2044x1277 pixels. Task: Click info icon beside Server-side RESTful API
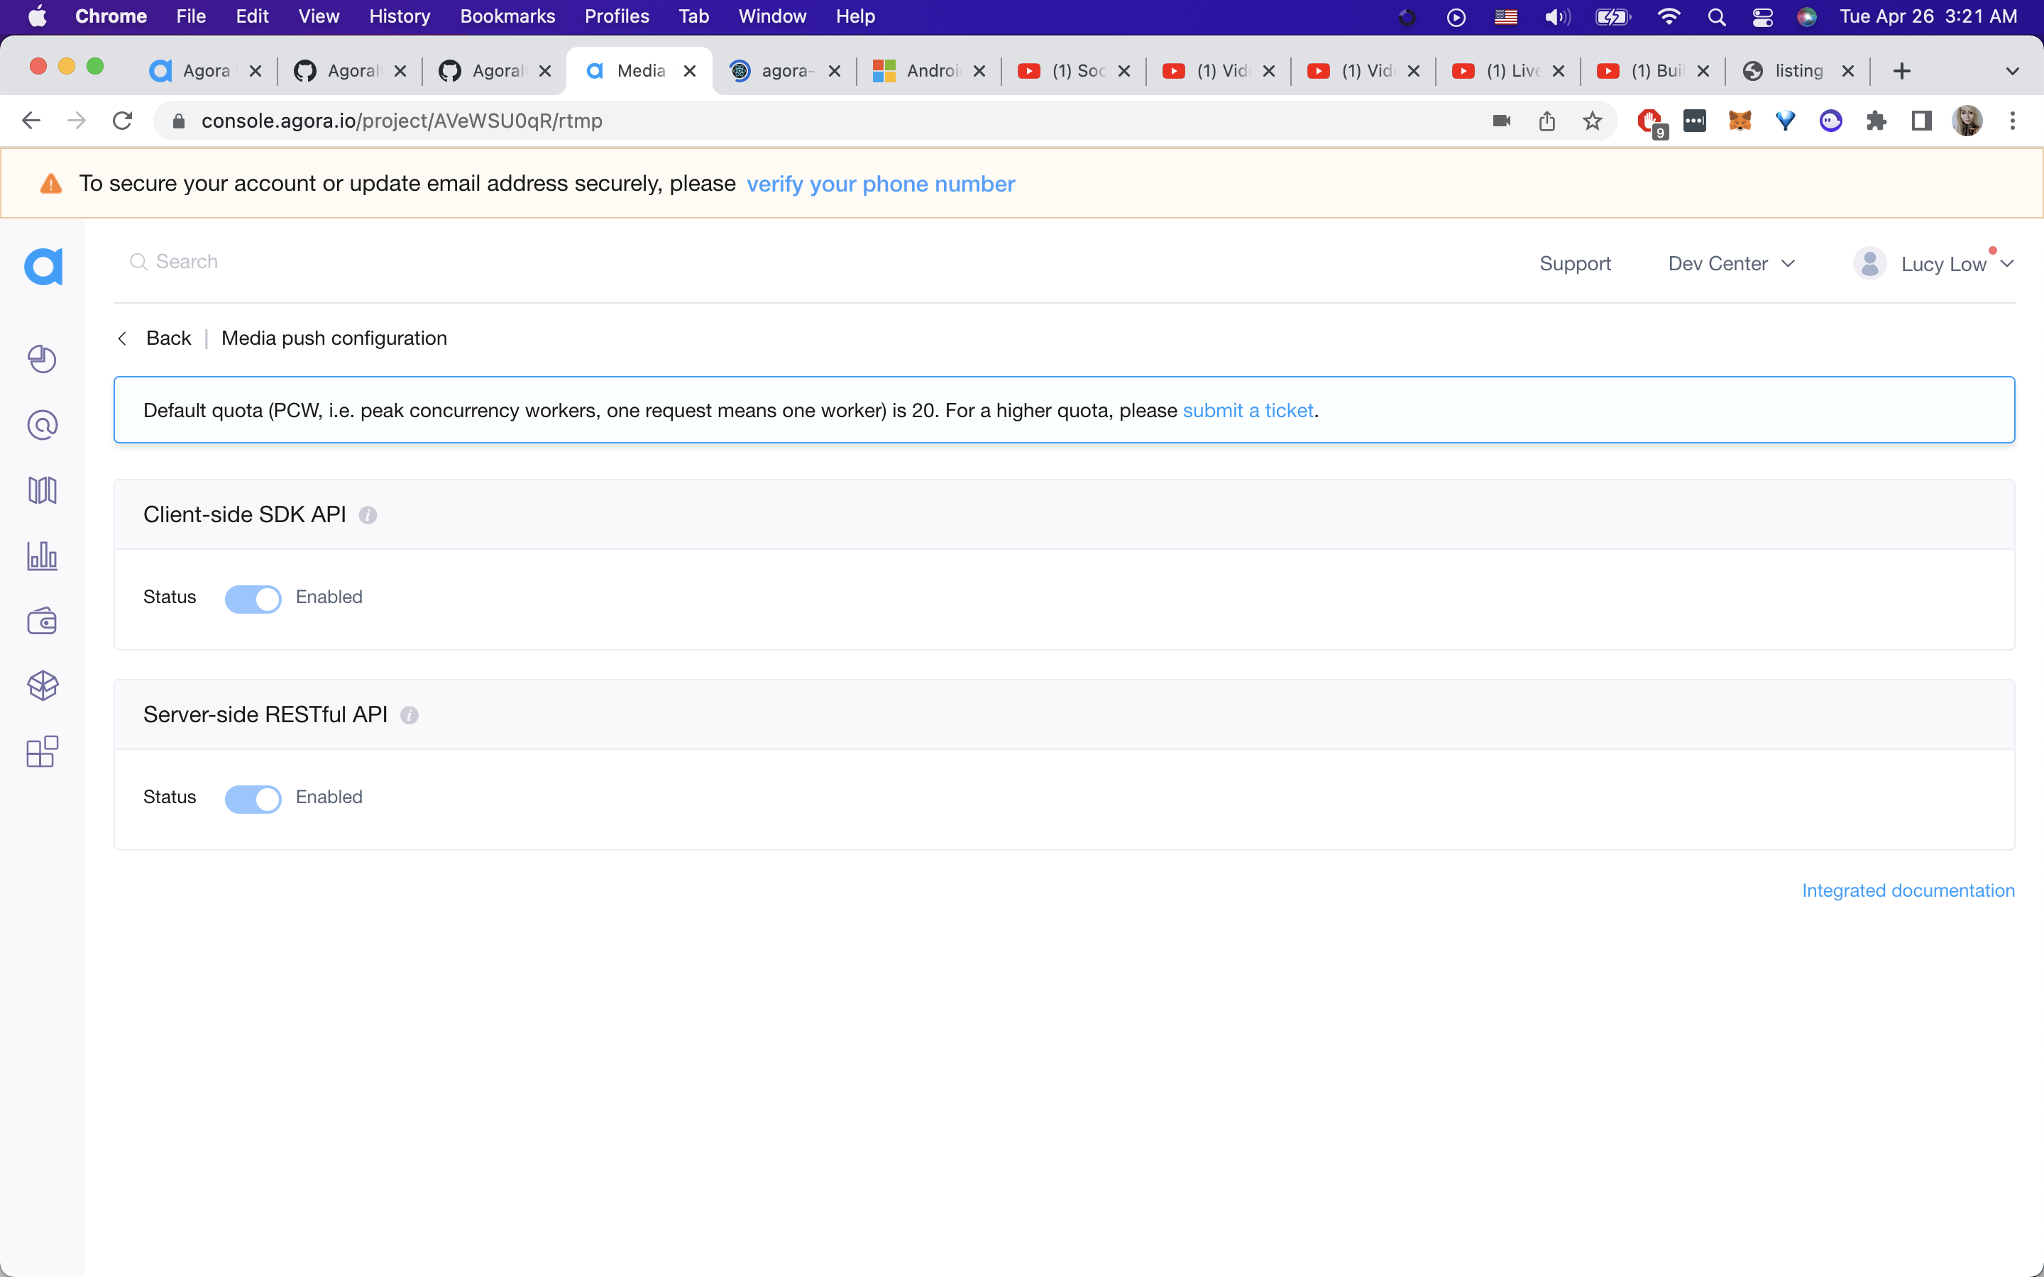(410, 715)
